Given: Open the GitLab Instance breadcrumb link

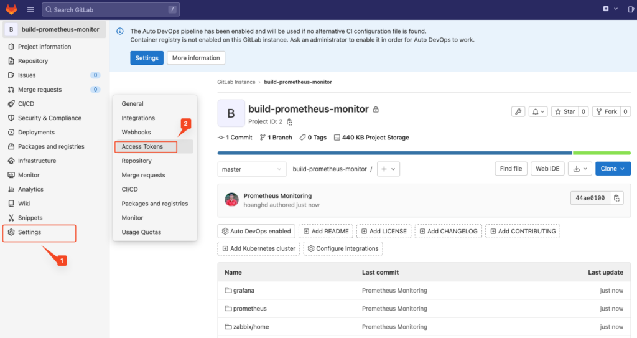Looking at the screenshot, I should [236, 82].
